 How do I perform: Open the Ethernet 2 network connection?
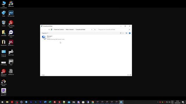[53, 38]
